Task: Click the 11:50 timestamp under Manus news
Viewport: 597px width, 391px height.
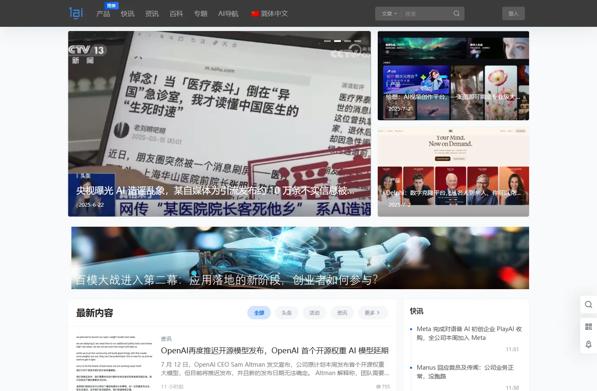Action: click(512, 388)
